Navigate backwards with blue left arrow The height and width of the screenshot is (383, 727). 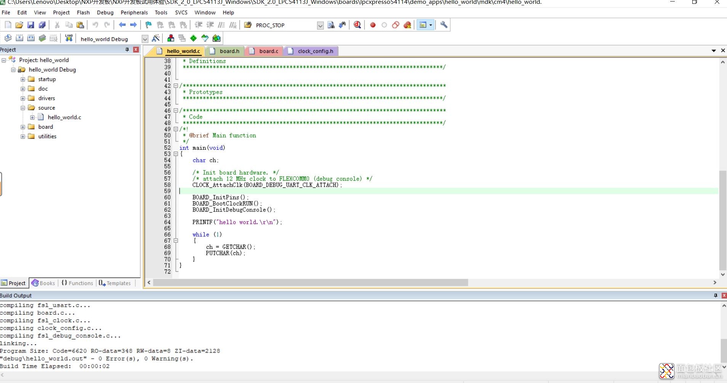122,25
